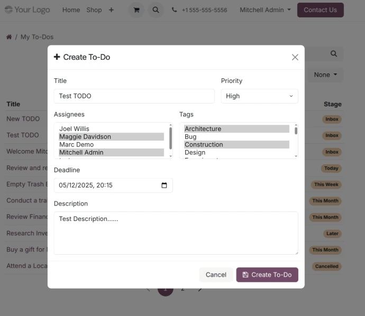365x316 pixels.
Task: Click the shopping cart icon
Action: pos(136,10)
